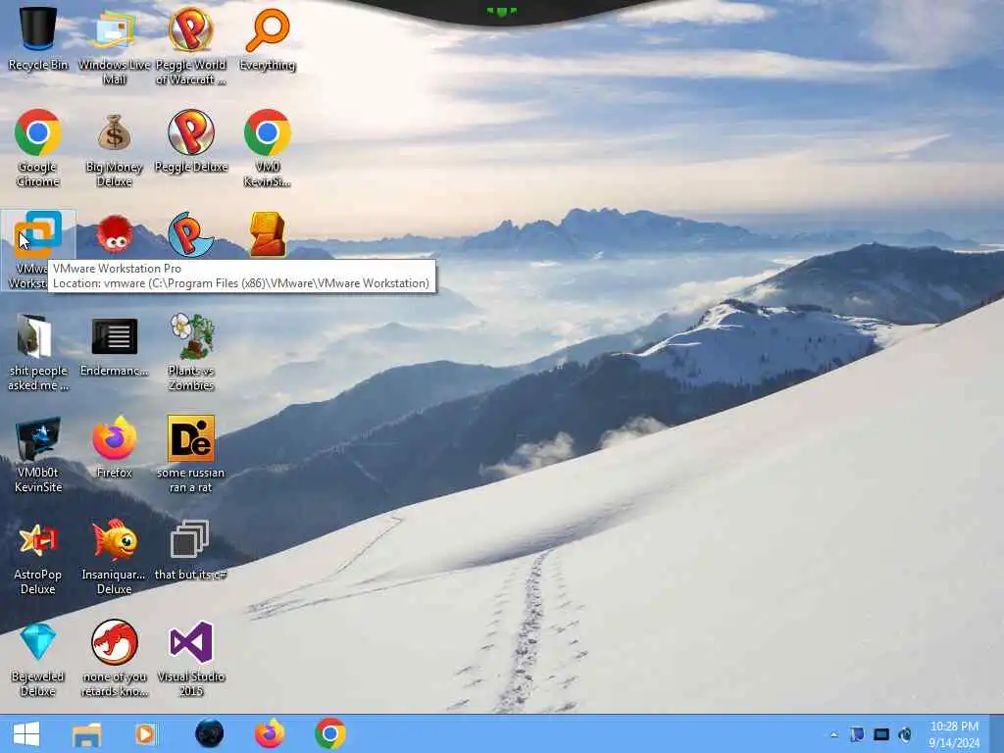The height and width of the screenshot is (753, 1004).
Task: Select the Insaniquar... Deluxe fish icon
Action: click(114, 556)
